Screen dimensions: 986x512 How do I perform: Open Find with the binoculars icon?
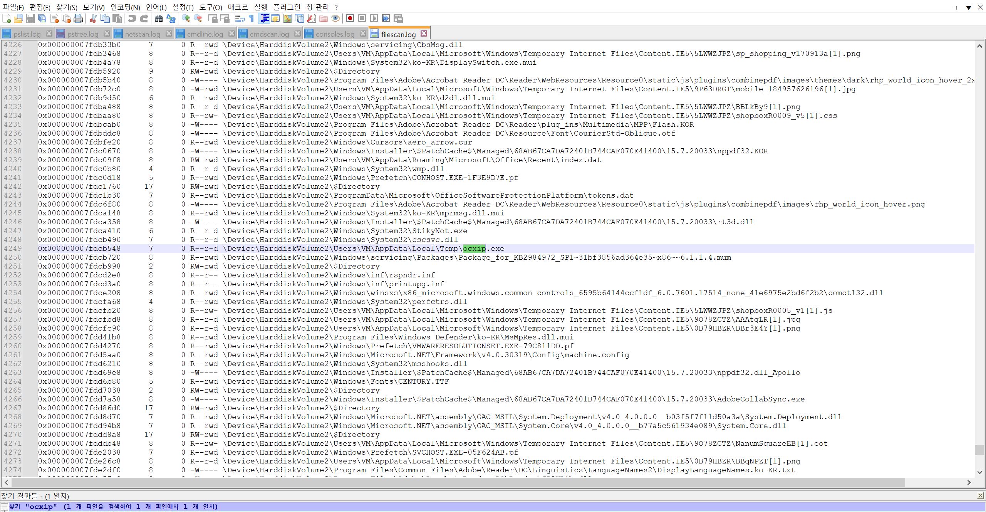pos(158,18)
